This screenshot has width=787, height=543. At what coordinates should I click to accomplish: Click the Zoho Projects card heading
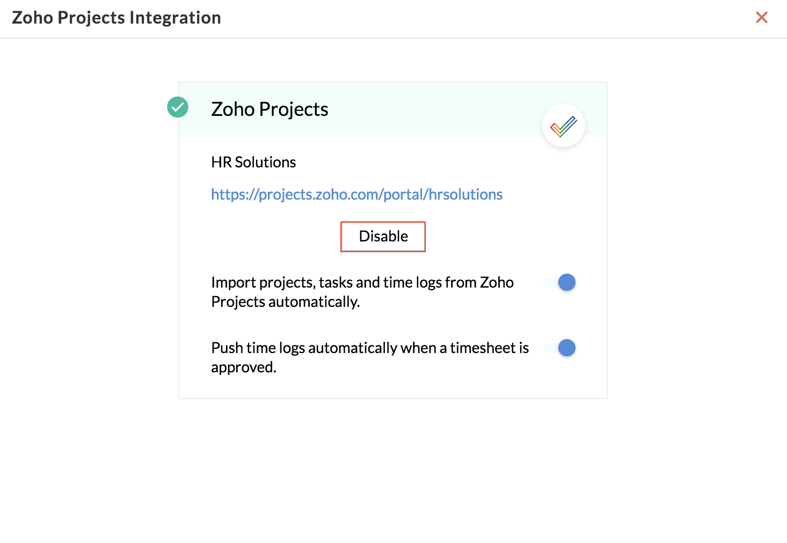pos(269,109)
